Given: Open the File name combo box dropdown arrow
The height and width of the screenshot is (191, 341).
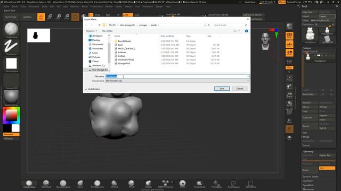Looking at the screenshot, I should tap(248, 76).
